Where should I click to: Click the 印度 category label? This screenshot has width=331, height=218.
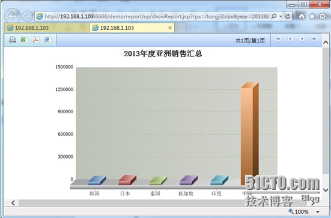click(216, 193)
